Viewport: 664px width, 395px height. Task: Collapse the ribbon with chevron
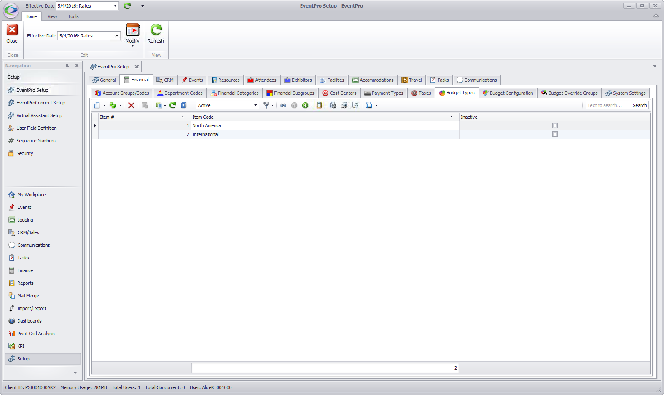[x=656, y=16]
